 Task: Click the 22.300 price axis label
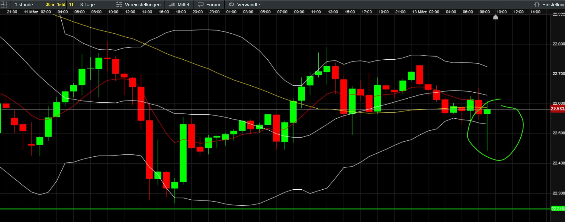coord(558,193)
